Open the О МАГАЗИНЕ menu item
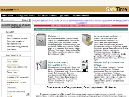129x97 pixels. 8,16
